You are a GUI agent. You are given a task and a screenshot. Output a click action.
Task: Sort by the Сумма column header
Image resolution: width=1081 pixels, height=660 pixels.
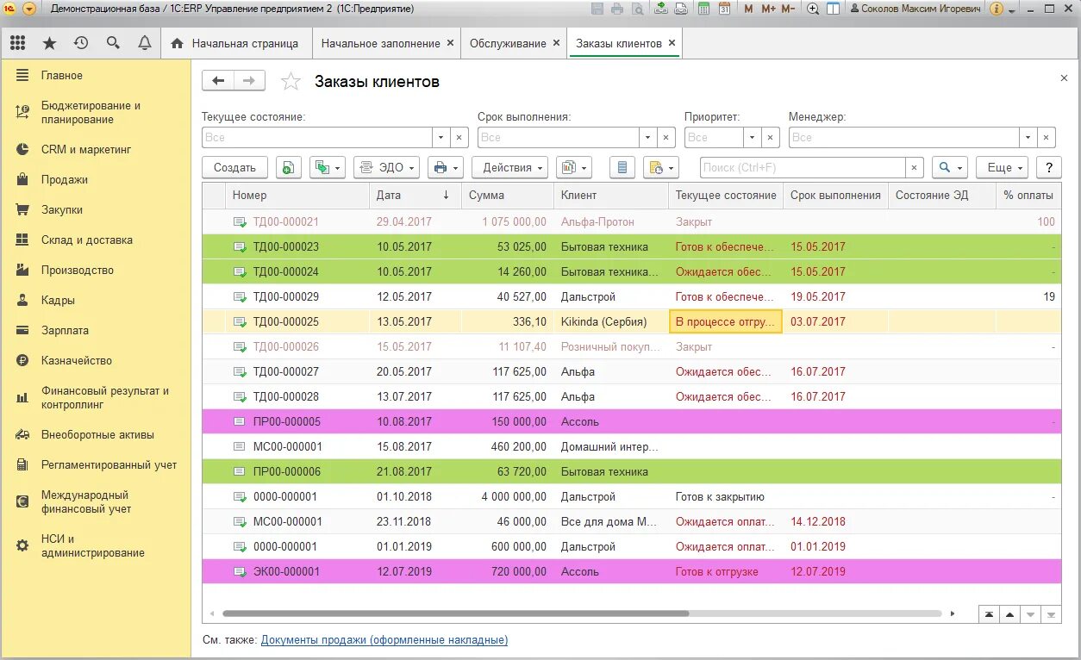(x=507, y=195)
